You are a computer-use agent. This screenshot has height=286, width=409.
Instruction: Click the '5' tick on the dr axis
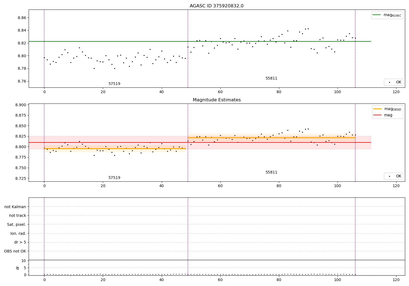25,268
